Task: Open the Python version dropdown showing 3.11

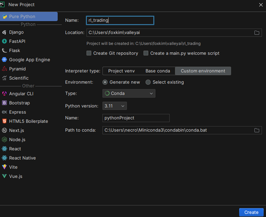Action: [x=114, y=106]
